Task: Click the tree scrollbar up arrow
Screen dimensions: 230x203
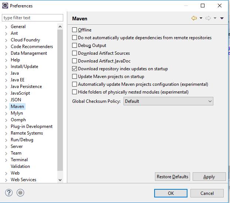Action: [60, 27]
